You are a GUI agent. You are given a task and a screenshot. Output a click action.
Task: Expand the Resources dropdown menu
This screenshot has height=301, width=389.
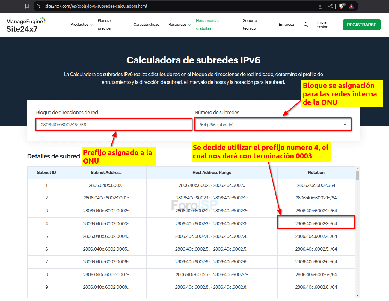tap(179, 25)
